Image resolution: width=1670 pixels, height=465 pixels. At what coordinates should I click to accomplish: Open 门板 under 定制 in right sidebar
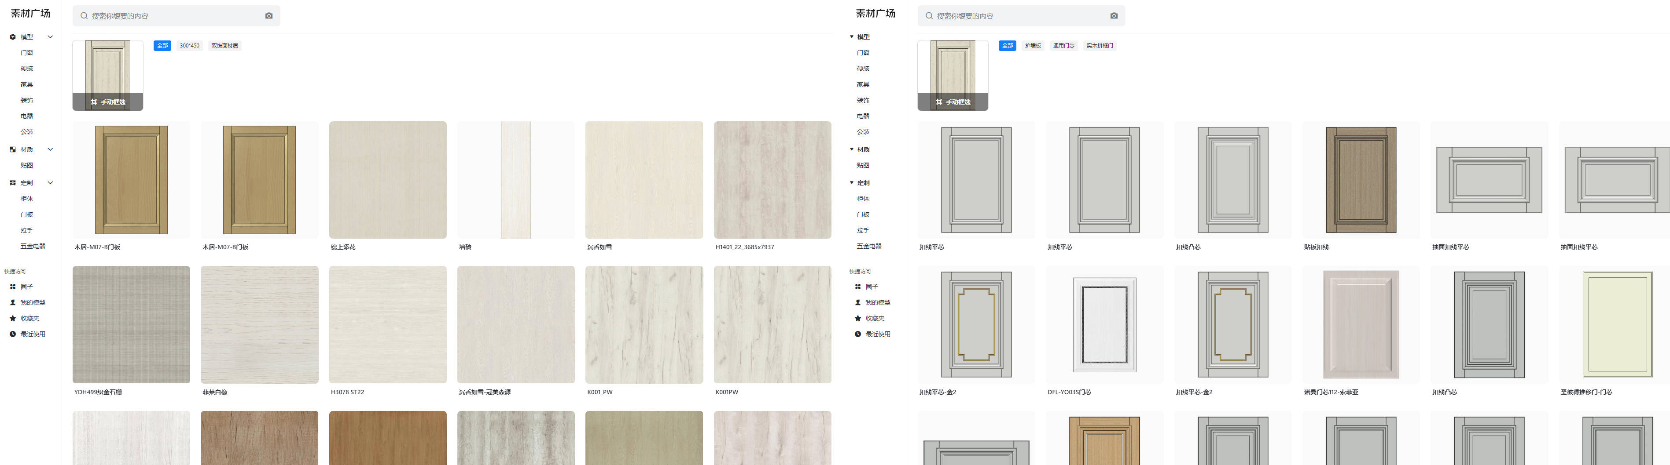click(863, 214)
